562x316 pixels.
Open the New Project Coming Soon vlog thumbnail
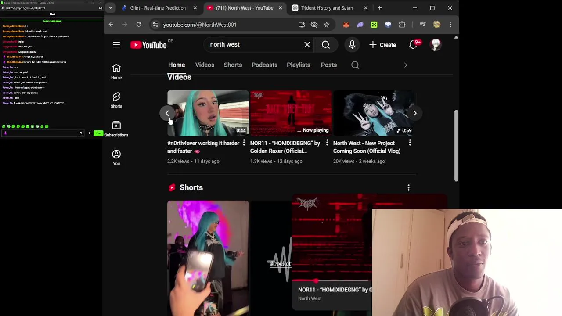[x=374, y=113]
